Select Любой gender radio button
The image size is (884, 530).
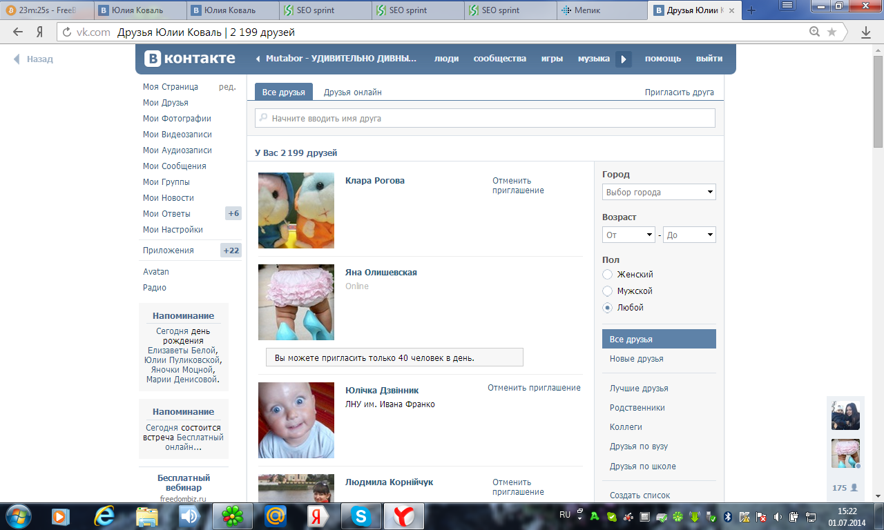click(608, 308)
